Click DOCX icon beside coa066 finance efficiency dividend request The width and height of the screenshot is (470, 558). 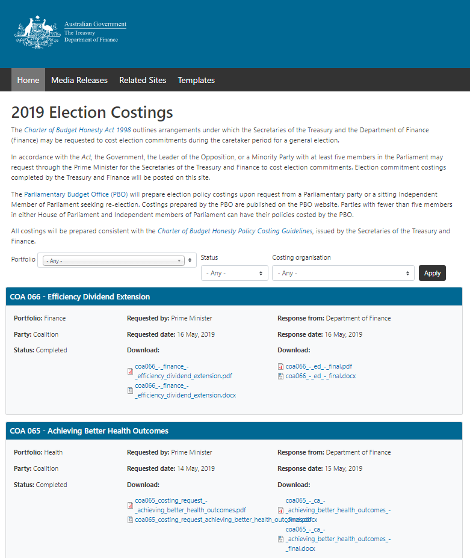[130, 390]
